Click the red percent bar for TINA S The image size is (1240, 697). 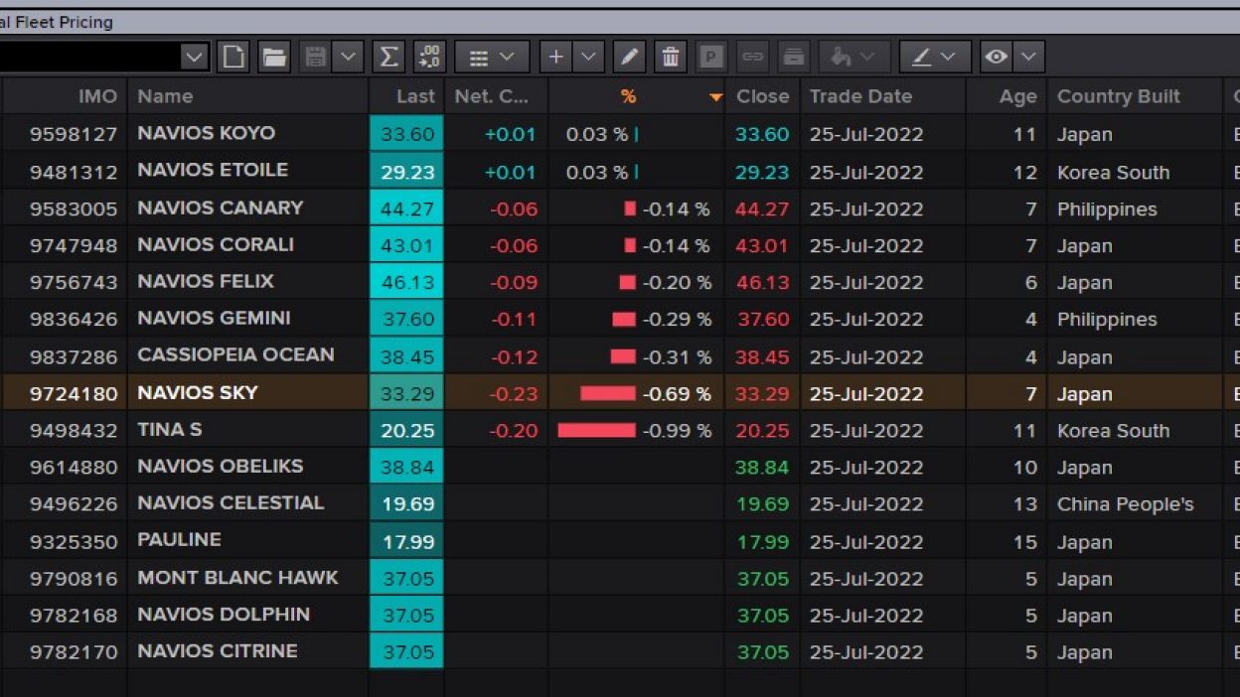(x=596, y=431)
